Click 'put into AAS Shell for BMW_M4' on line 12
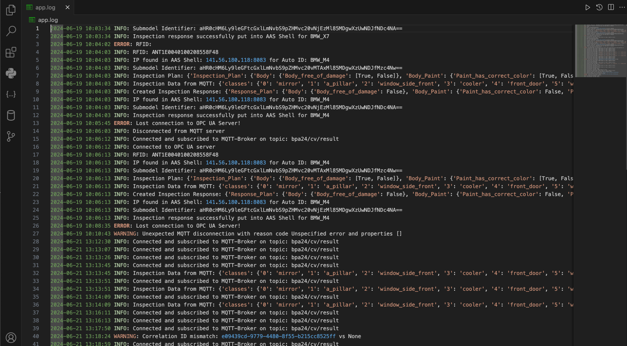Image resolution: width=627 pixels, height=346 pixels. [x=283, y=115]
